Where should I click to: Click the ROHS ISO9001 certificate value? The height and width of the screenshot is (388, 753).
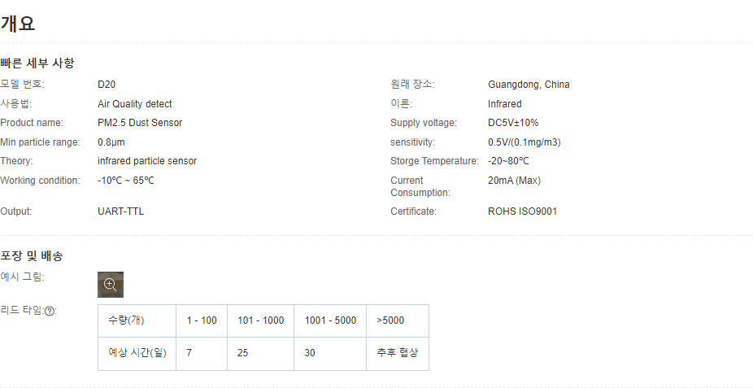(522, 211)
